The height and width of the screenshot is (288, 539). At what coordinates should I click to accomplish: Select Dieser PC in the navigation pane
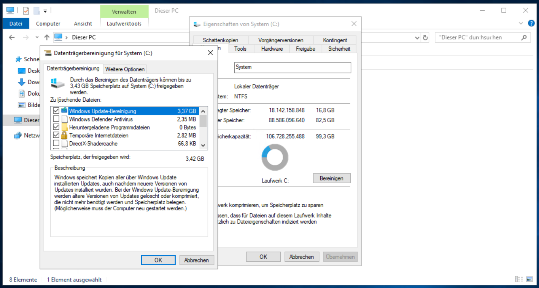(x=21, y=120)
